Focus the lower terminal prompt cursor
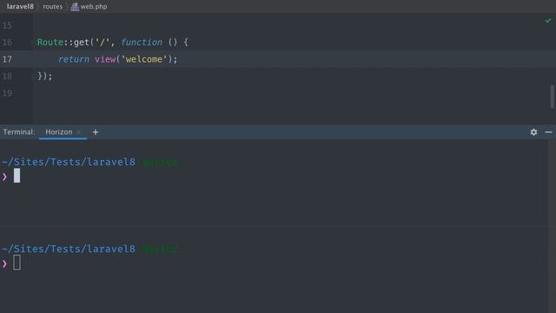The image size is (556, 313). [x=17, y=263]
